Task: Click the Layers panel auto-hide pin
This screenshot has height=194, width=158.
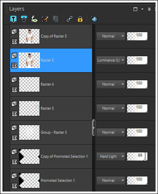Action: [149, 9]
